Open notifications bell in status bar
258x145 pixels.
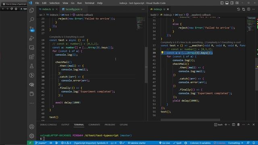point(254,143)
